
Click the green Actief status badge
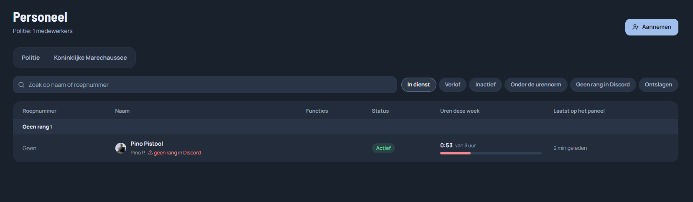[x=383, y=148]
